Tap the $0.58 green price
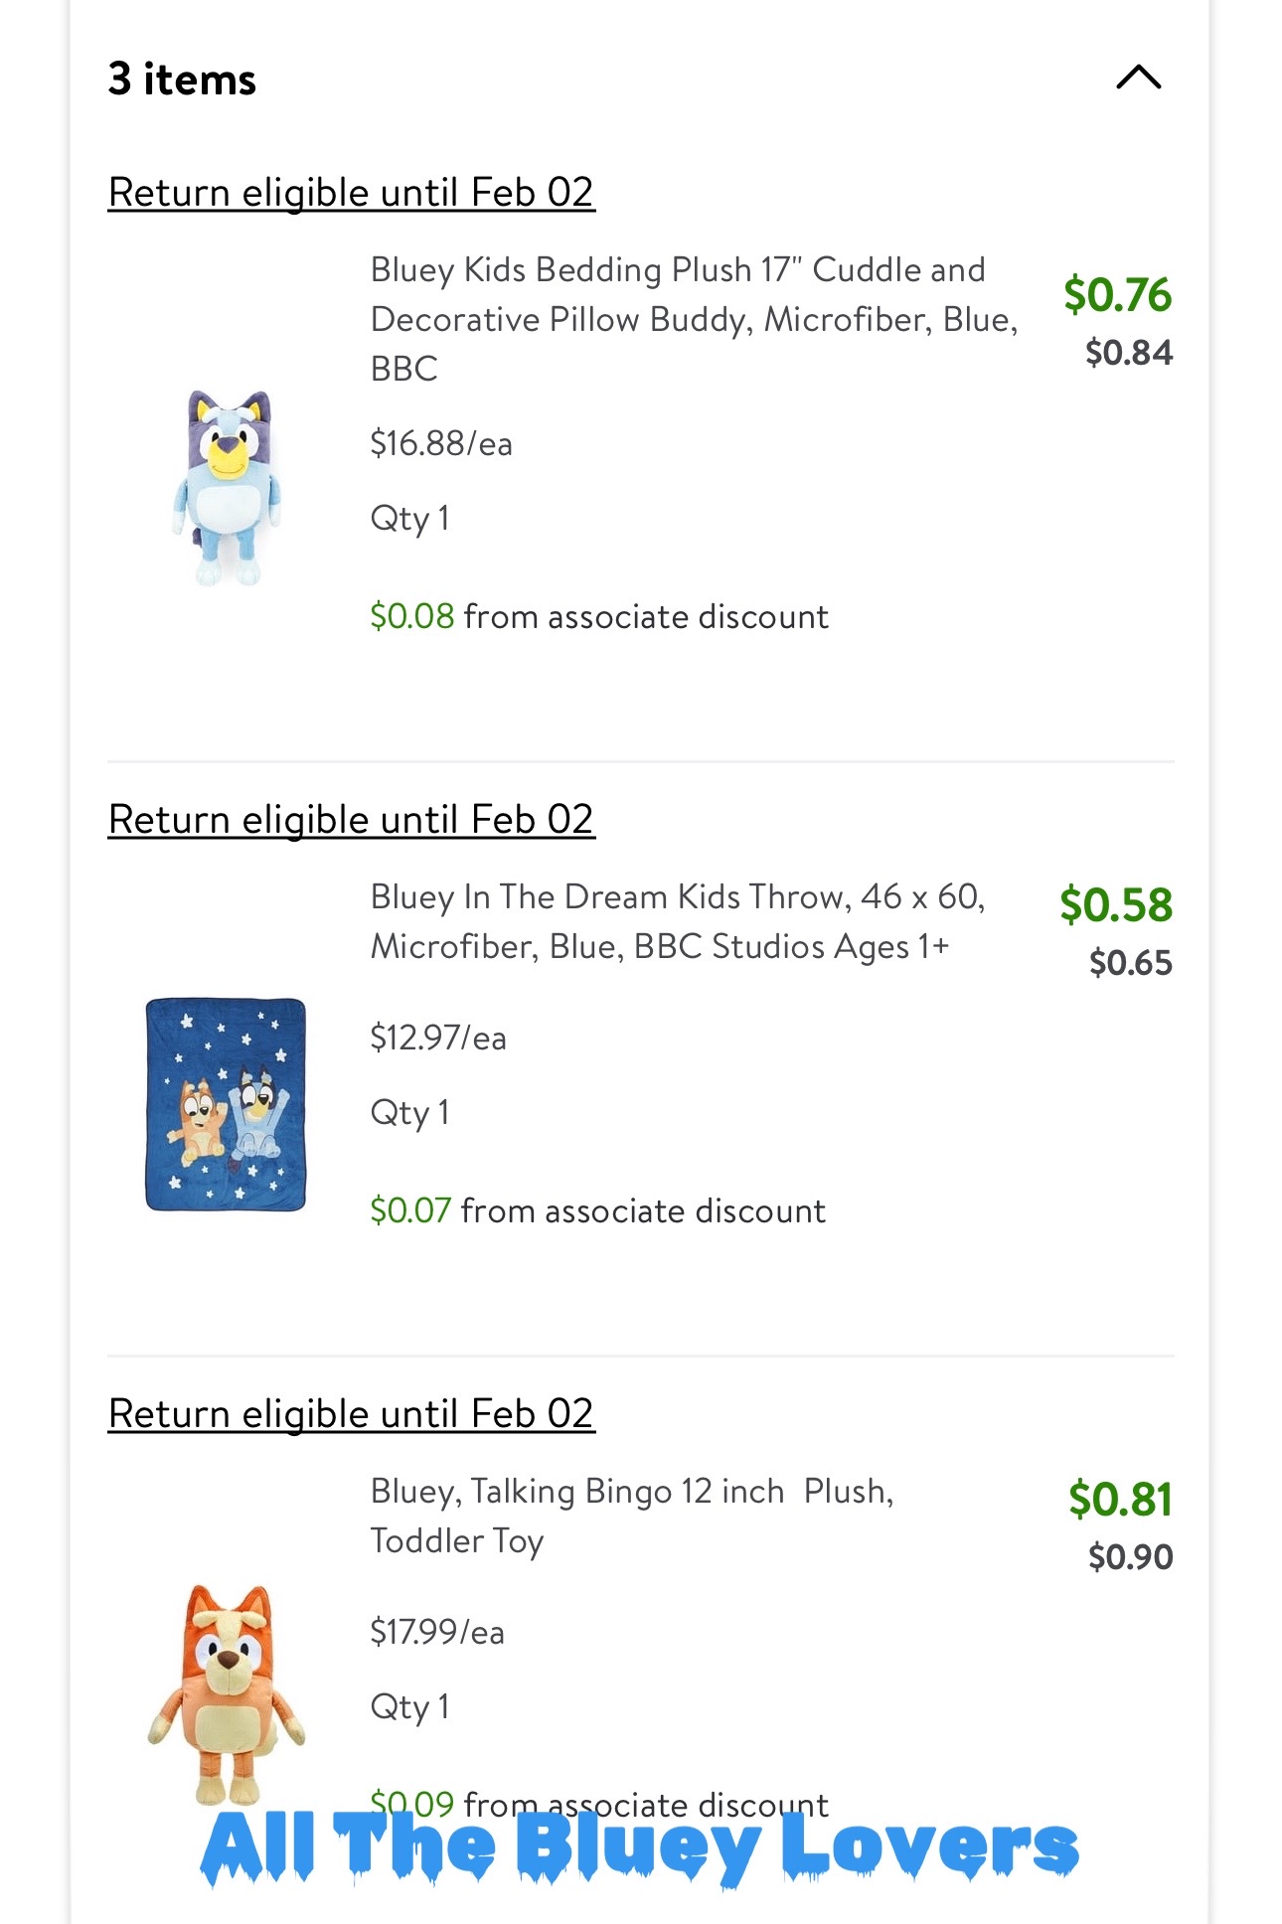The image size is (1282, 1924). click(x=1116, y=904)
